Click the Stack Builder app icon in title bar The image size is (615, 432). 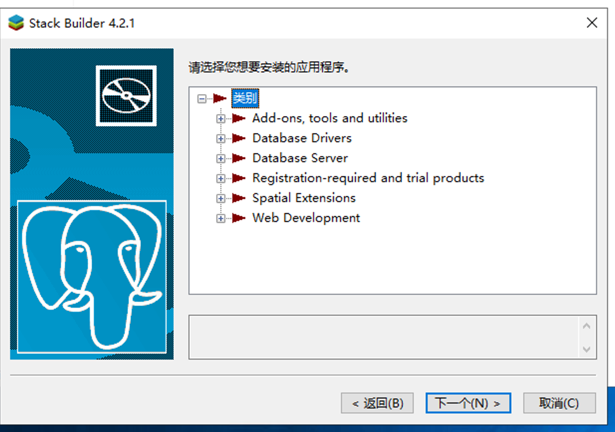click(16, 23)
